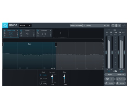Click the Bypass button

coord(110,75)
